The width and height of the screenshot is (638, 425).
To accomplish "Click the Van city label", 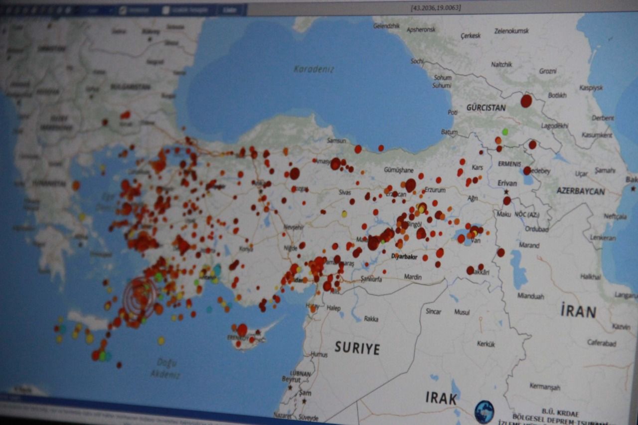I will coord(476,240).
